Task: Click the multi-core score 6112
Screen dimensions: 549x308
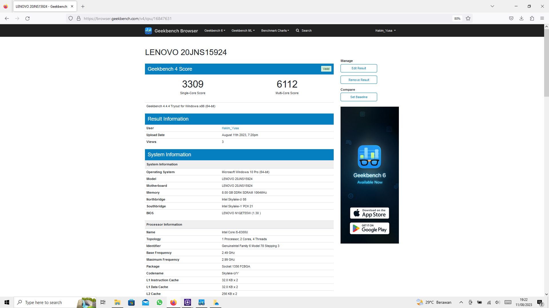Action: (x=287, y=84)
